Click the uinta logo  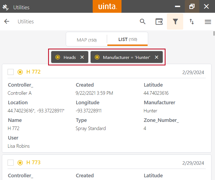coord(107,6)
